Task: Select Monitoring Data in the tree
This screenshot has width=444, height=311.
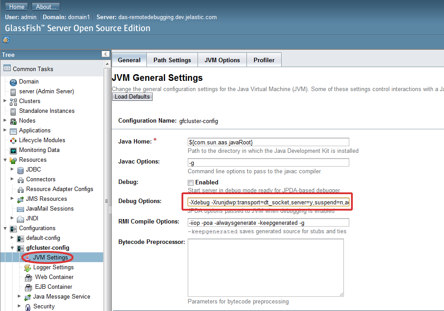Action: pos(39,150)
